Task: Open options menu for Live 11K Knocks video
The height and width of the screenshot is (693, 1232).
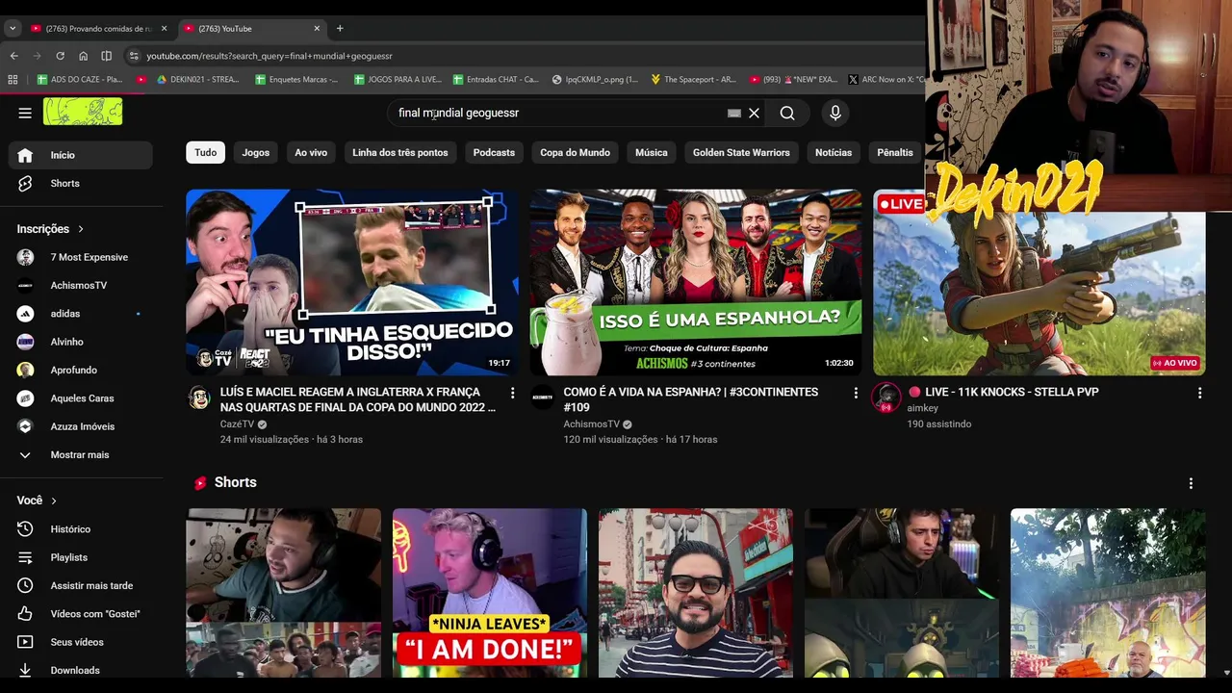Action: tap(1199, 393)
